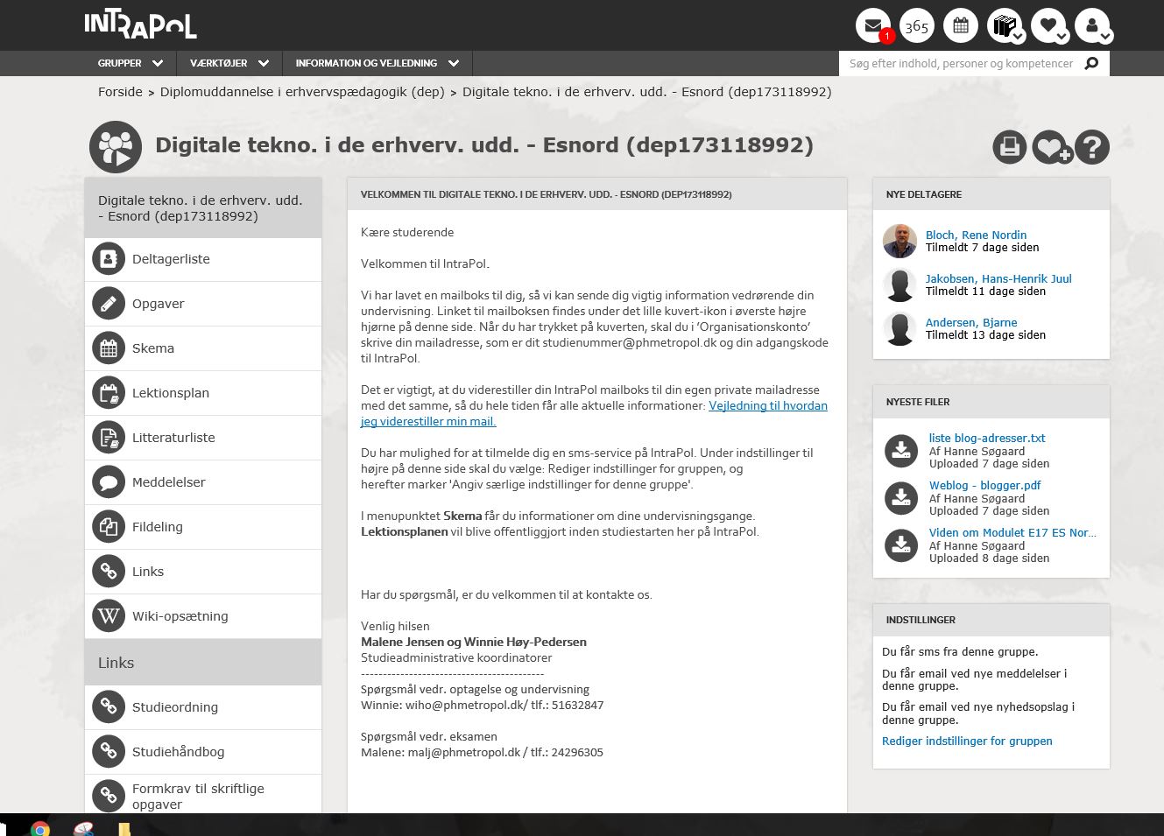Open Meddelelser speech bubble icon
The width and height of the screenshot is (1164, 836).
(x=109, y=482)
